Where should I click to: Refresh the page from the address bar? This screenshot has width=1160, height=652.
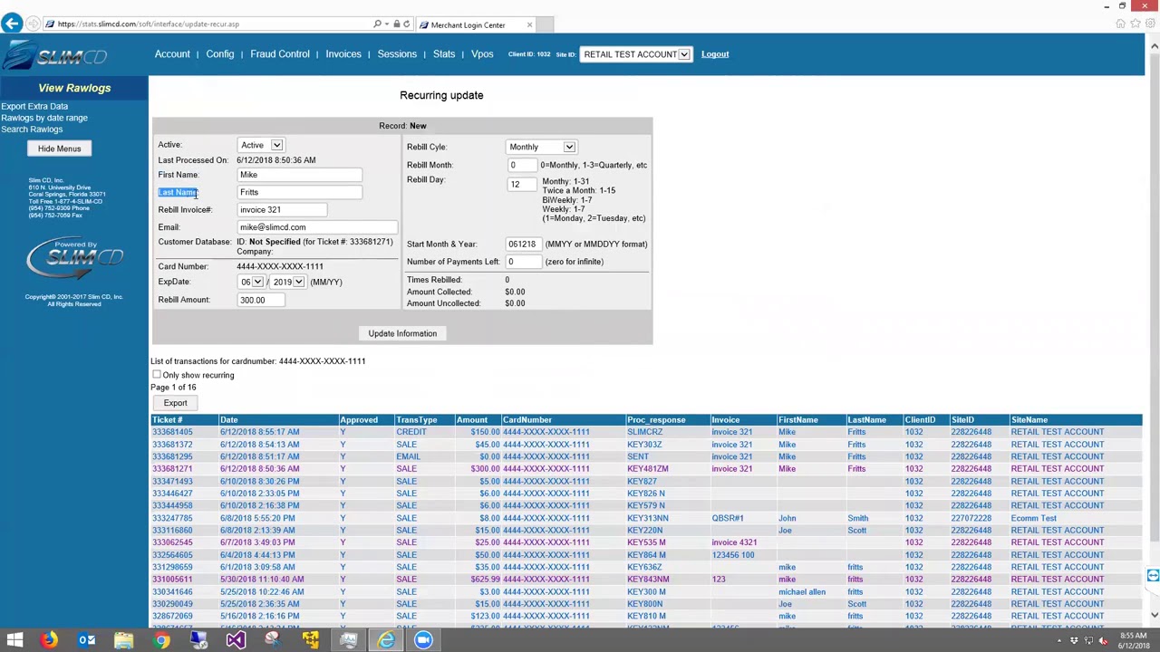click(x=406, y=24)
